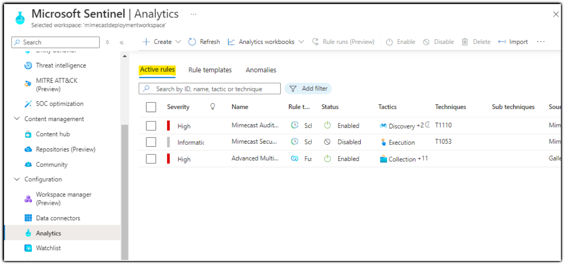
Task: Click the Watchlist icon in sidebar
Action: pos(28,248)
